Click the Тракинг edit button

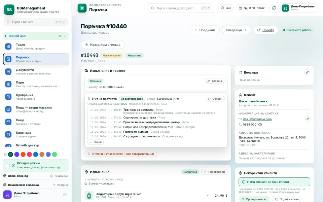click(215, 81)
